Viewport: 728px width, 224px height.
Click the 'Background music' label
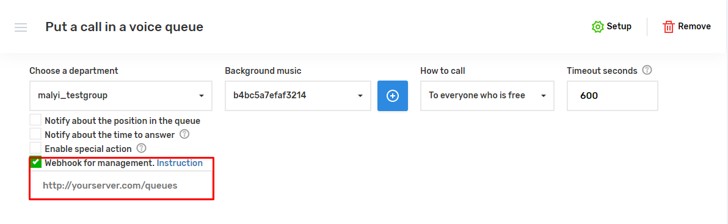(x=263, y=71)
